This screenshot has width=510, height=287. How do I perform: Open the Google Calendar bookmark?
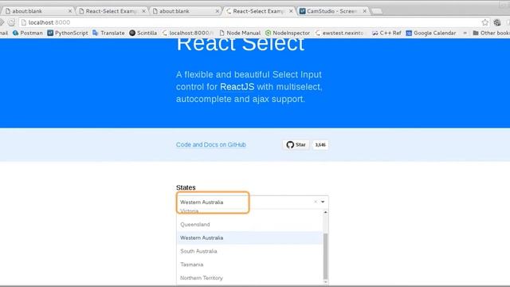coord(431,33)
